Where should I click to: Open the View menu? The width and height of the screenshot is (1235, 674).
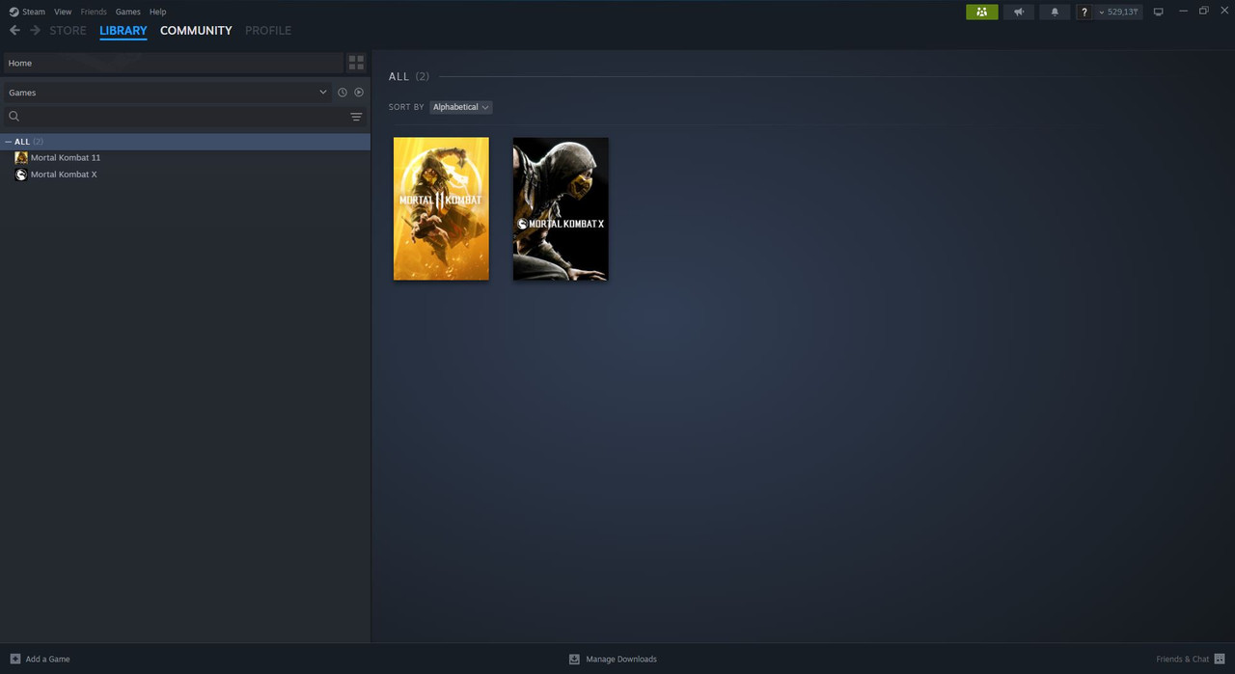(63, 12)
